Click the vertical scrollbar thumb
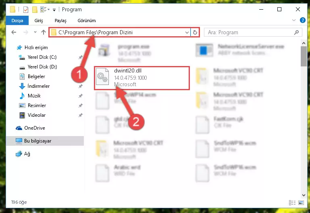Viewport: 310px width, 213px height. point(304,56)
